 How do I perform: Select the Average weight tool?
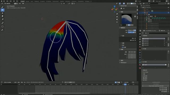2,13
